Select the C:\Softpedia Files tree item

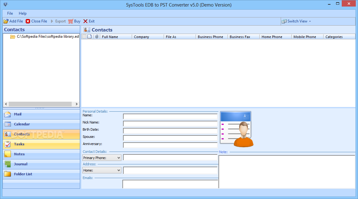tap(48, 36)
